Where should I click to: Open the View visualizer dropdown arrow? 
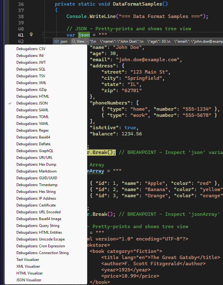click(x=87, y=41)
